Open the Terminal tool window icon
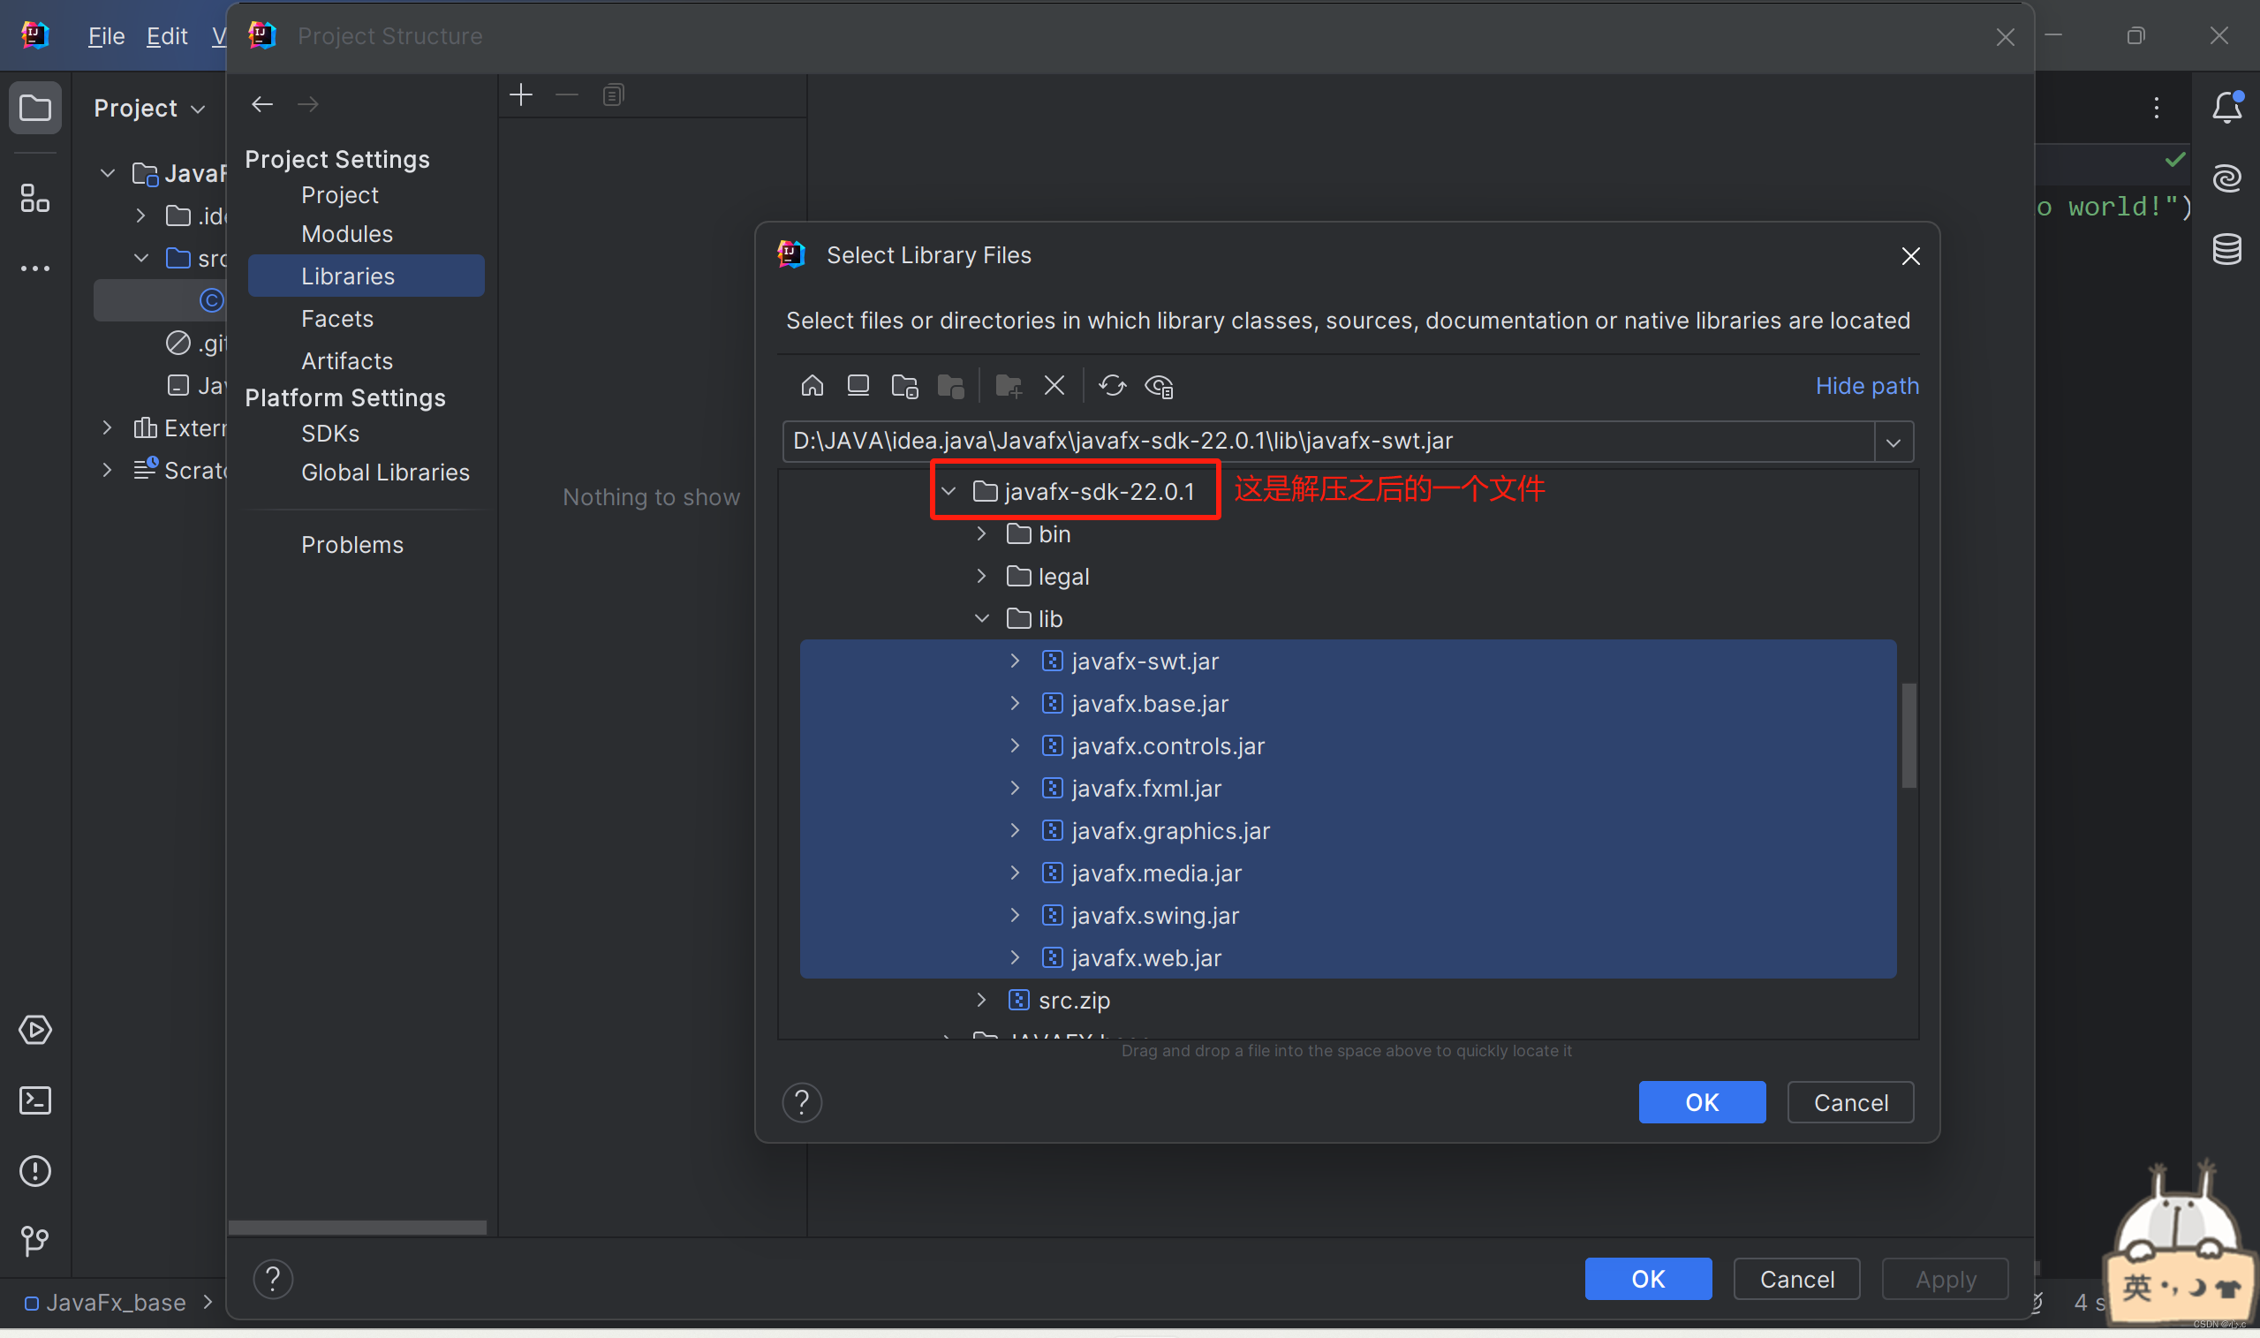The image size is (2260, 1338). [35, 1100]
